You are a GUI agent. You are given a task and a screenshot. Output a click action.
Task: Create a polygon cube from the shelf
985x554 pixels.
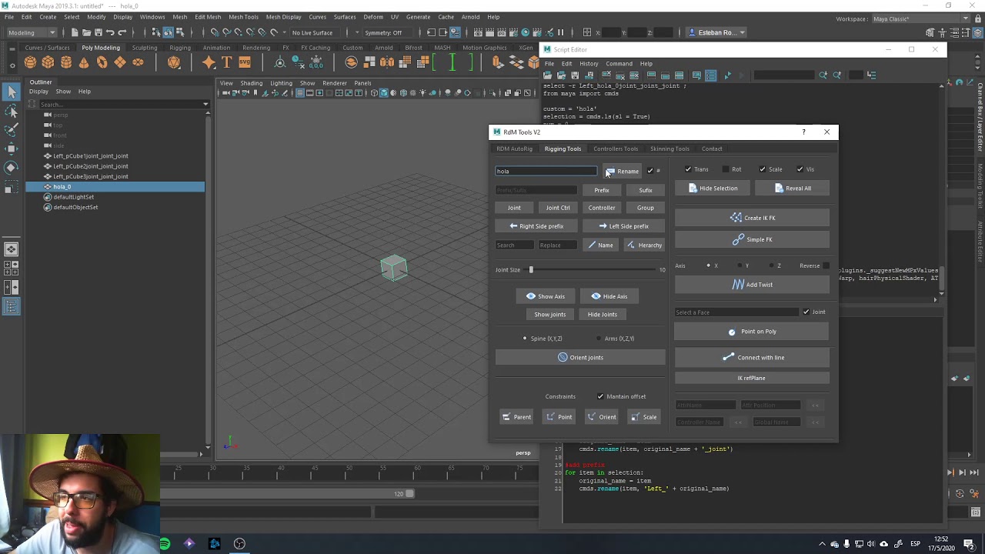48,63
